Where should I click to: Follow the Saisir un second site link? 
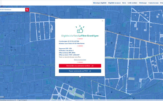tap(80, 60)
